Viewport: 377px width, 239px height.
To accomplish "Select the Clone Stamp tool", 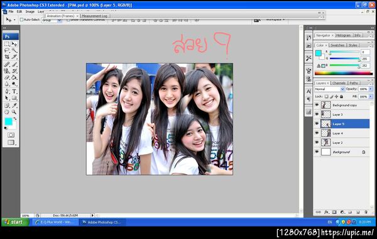I will (x=7, y=71).
